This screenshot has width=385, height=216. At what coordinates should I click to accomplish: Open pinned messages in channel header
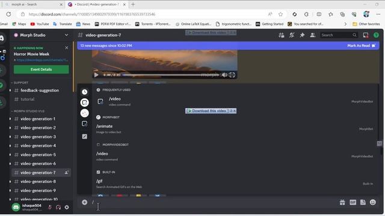click(302, 35)
